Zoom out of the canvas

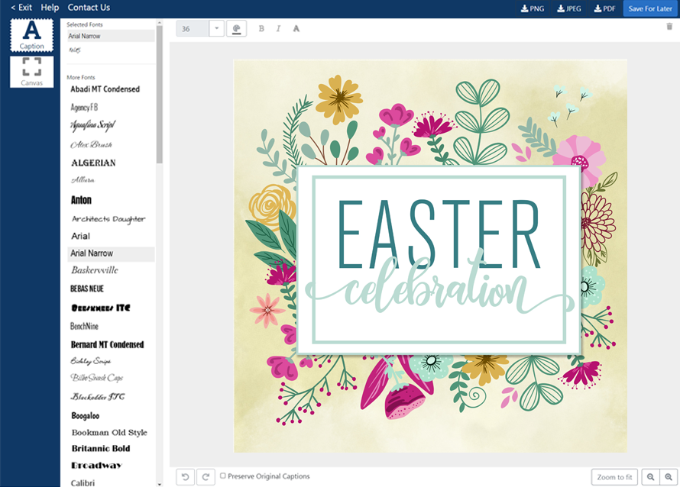(650, 477)
